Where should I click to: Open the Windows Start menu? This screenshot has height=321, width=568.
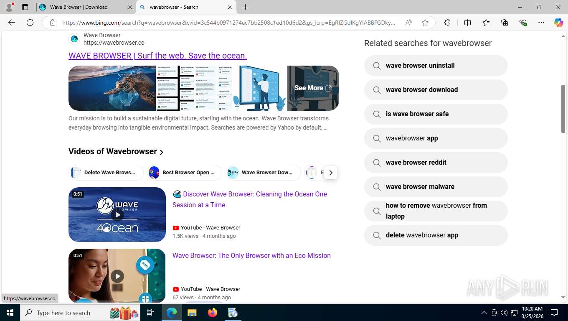click(10, 313)
